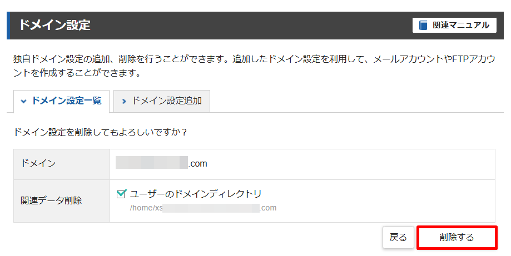This screenshot has width=511, height=256.
Task: Click the ユーザーのドメインディレクトリ label text
Action: [x=195, y=194]
